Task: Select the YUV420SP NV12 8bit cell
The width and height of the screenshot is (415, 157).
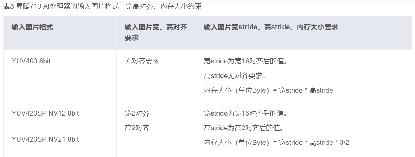Action: click(45, 113)
